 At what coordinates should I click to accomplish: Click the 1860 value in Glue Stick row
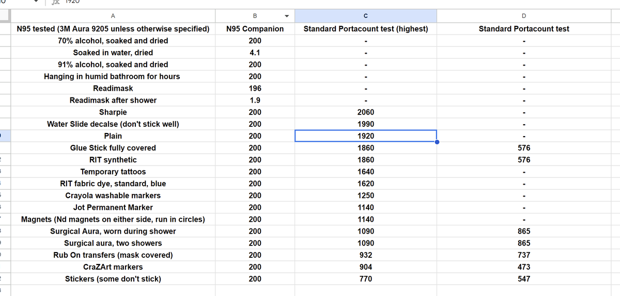click(x=366, y=148)
